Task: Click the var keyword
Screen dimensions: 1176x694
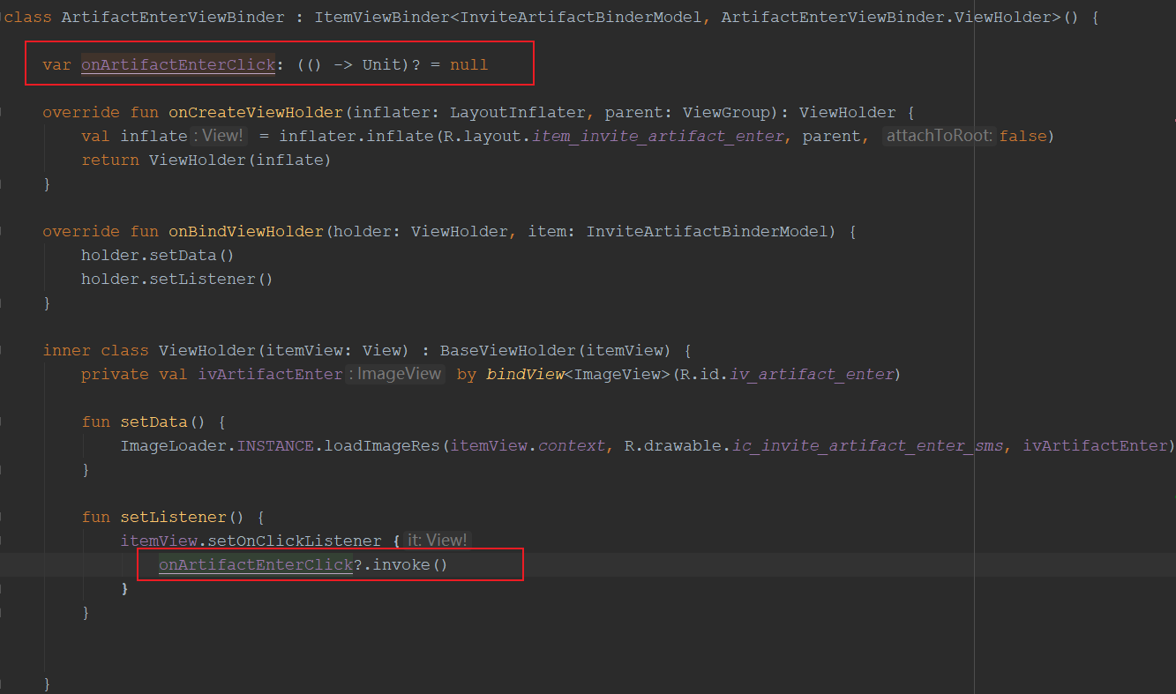Action: pos(56,64)
